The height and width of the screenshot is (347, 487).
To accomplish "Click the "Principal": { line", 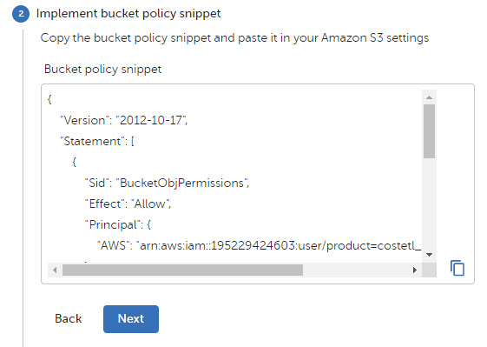I will pyautogui.click(x=118, y=224).
